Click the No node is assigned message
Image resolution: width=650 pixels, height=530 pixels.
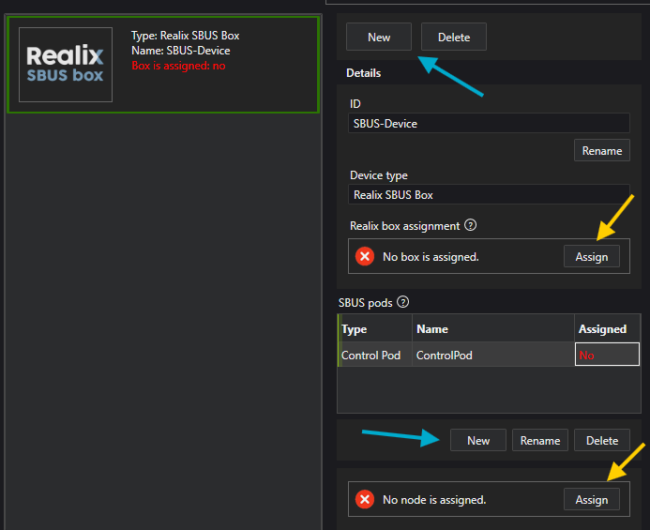click(x=434, y=500)
